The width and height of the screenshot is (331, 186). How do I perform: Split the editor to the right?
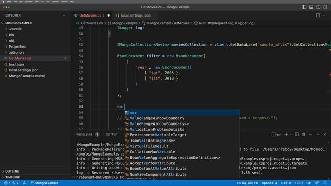(x=318, y=16)
